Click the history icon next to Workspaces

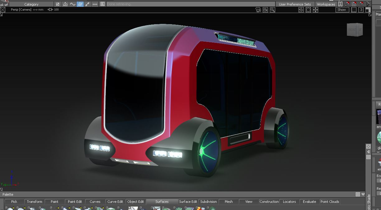click(340, 4)
